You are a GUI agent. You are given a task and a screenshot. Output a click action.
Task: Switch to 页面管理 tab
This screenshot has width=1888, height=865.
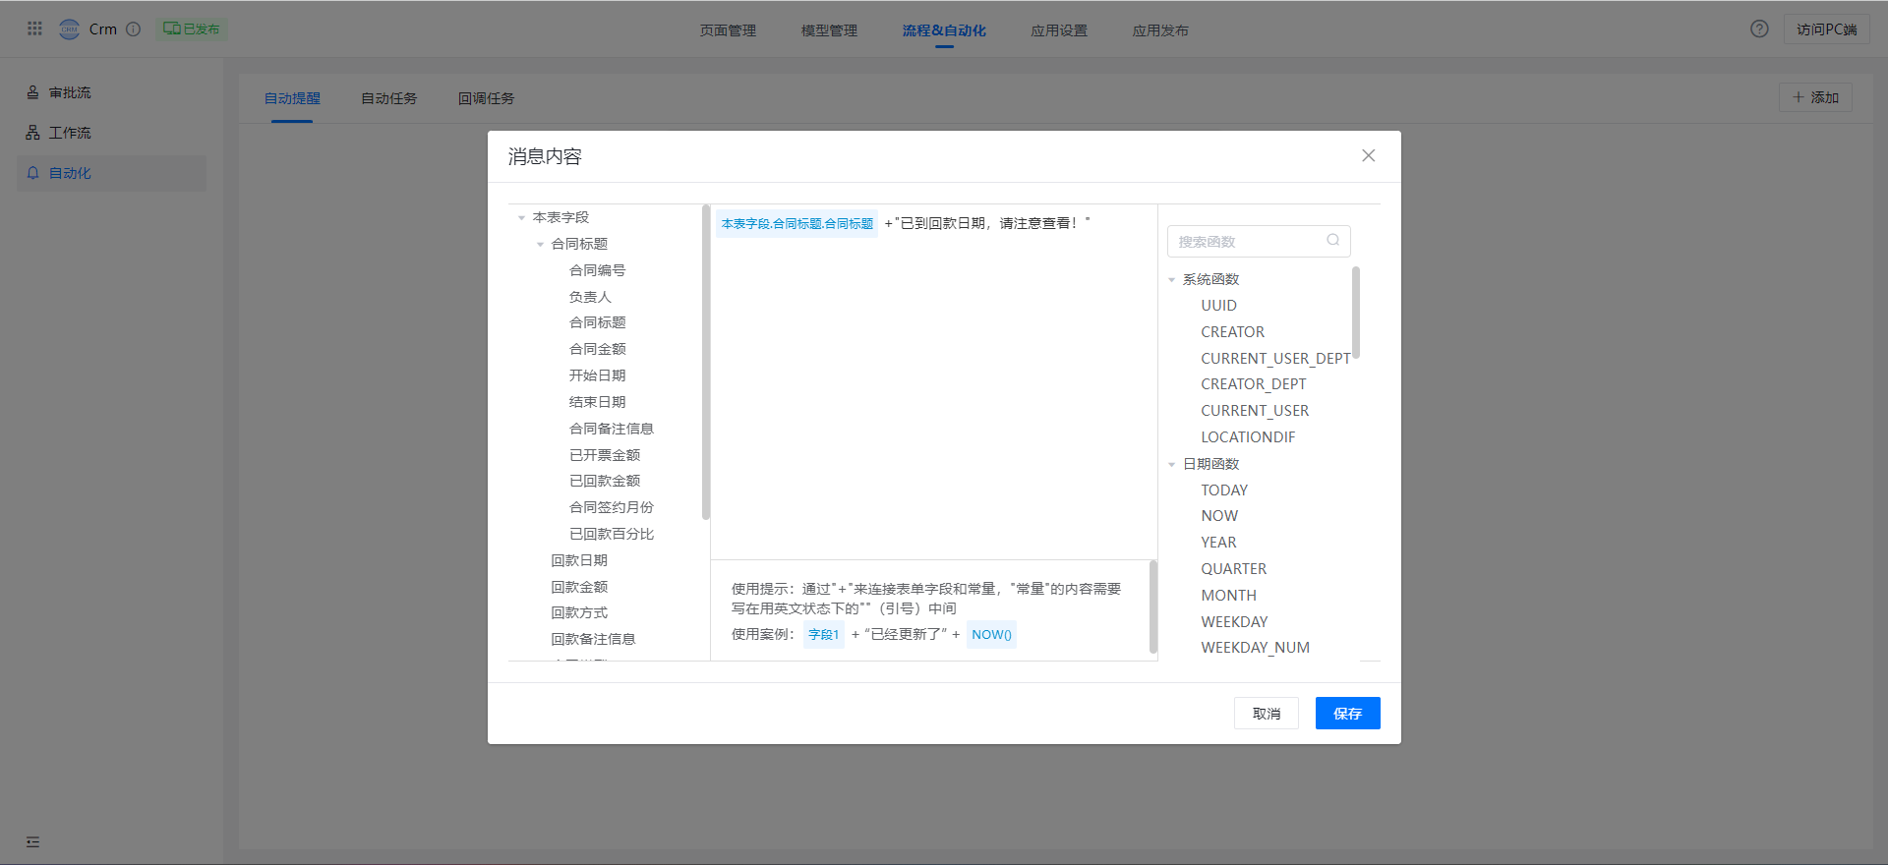click(728, 30)
